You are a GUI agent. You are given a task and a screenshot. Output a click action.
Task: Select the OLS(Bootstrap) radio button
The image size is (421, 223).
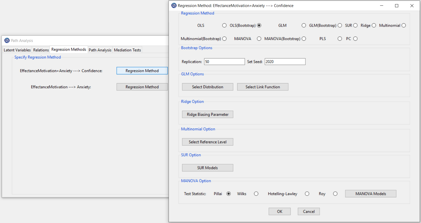(x=259, y=25)
